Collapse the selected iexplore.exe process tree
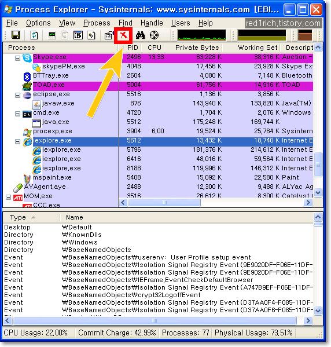 pyautogui.click(x=17, y=141)
